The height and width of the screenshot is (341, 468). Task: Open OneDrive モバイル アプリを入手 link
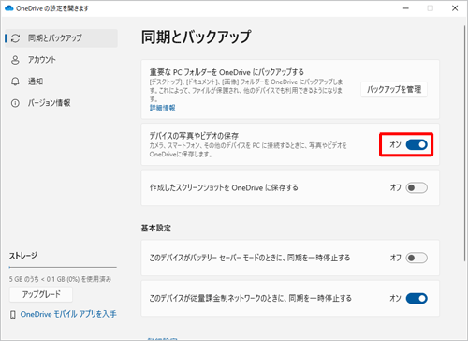(x=68, y=314)
